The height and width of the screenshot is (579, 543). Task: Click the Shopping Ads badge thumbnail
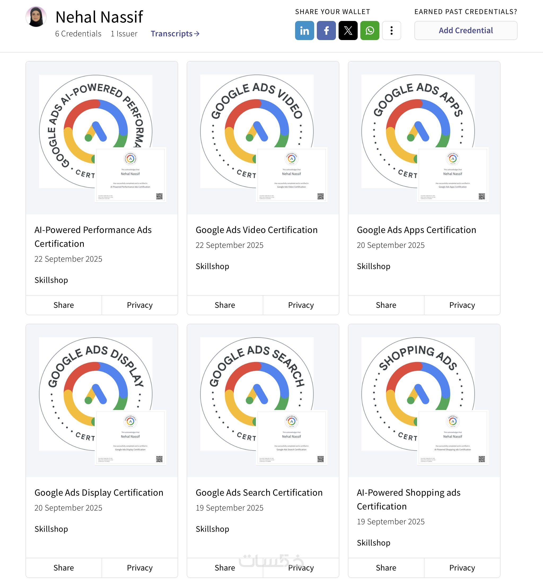[x=424, y=400]
